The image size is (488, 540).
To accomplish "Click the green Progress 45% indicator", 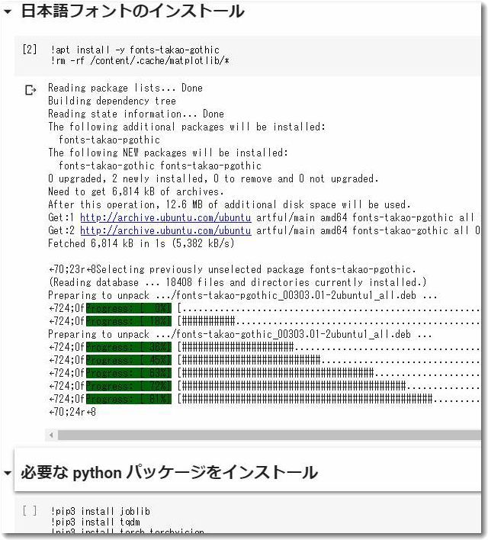I will pyautogui.click(x=129, y=360).
